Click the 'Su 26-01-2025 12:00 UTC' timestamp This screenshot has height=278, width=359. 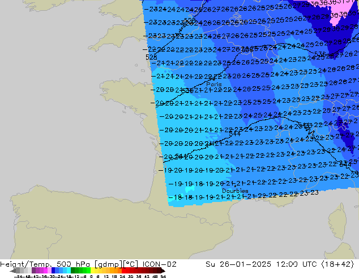click(x=261, y=264)
